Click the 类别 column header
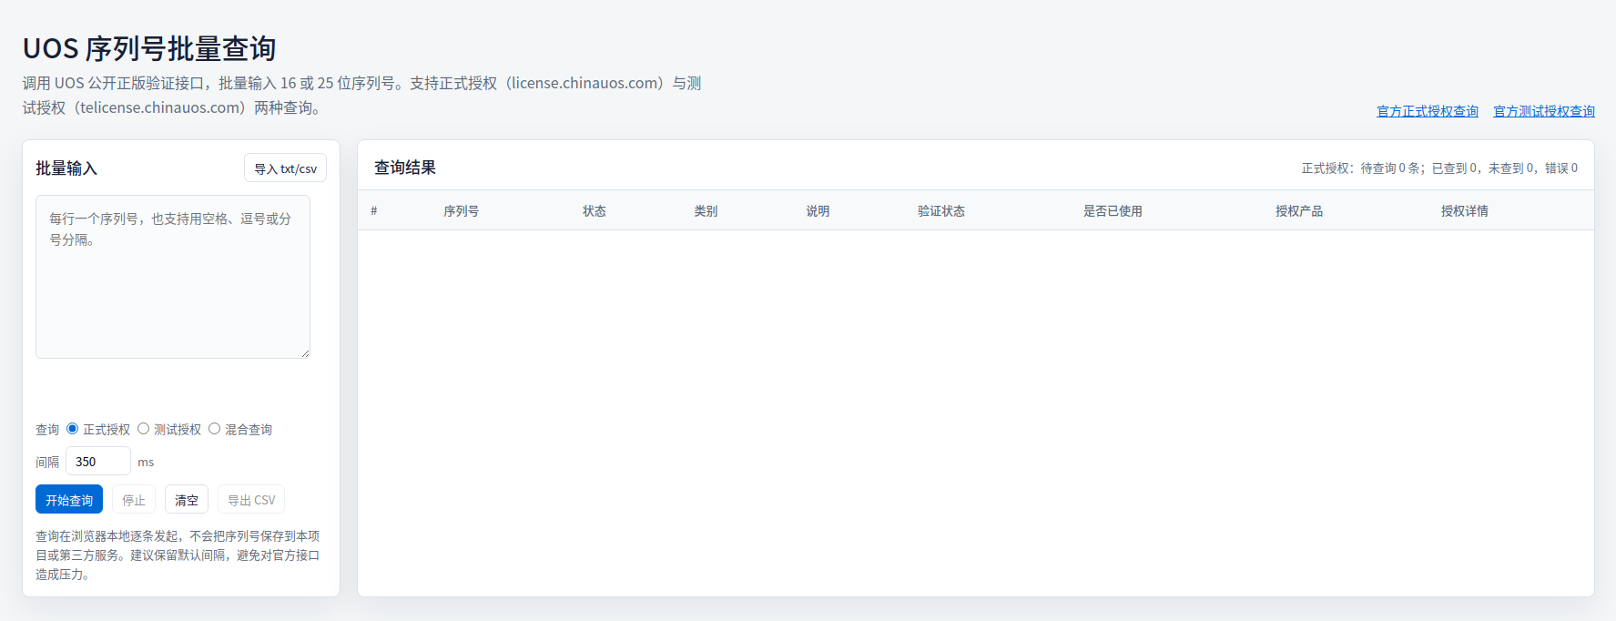Viewport: 1616px width, 621px height. tap(706, 211)
